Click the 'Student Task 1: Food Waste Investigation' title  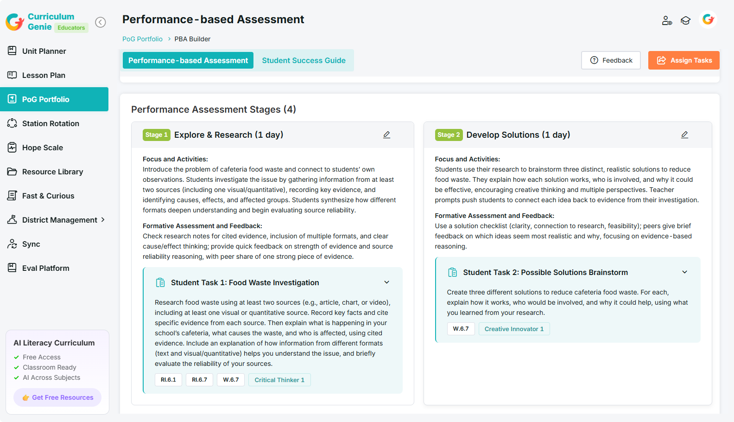click(x=245, y=282)
